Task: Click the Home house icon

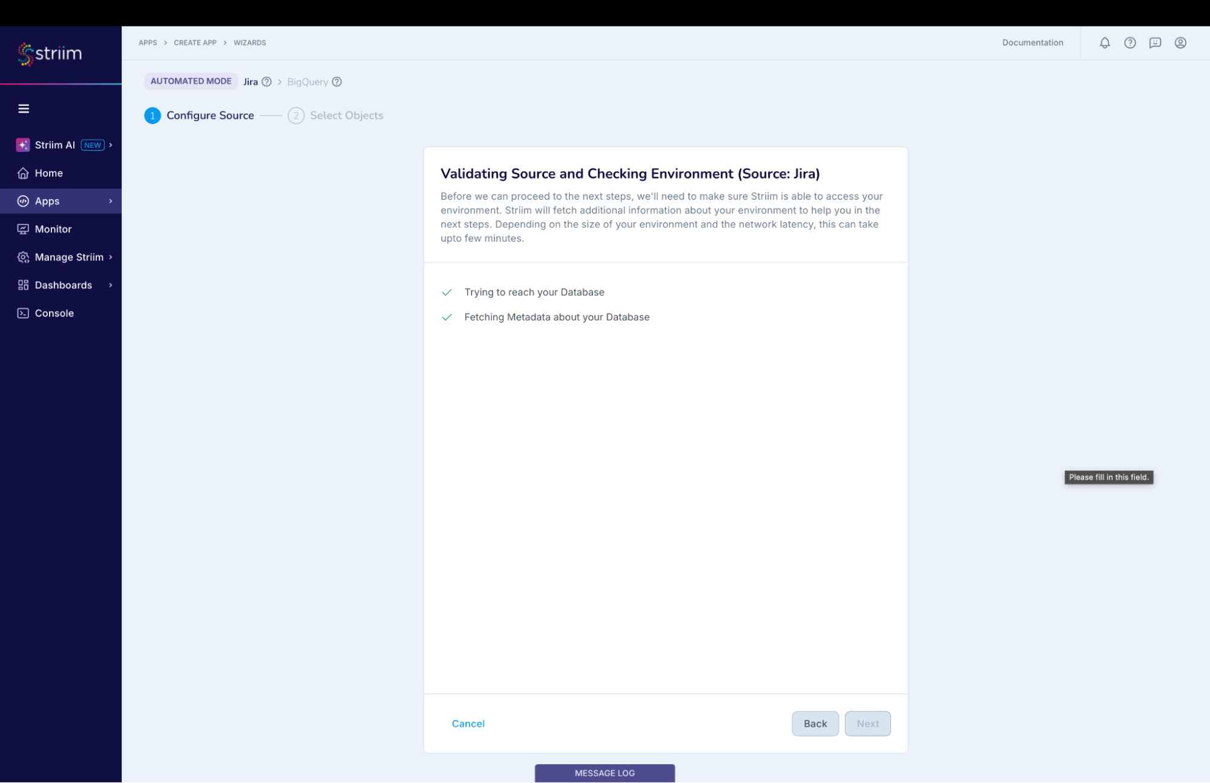Action: [23, 173]
